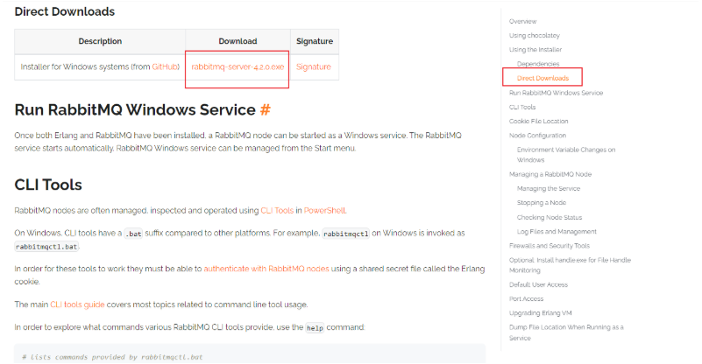
Task: Click the Direct Downloads heading
Action: tap(65, 11)
